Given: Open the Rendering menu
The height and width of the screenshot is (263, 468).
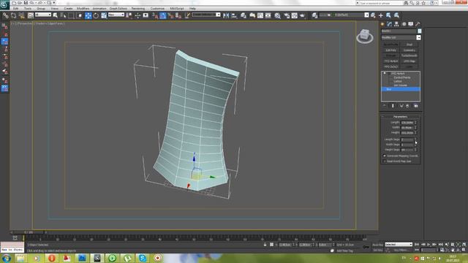Looking at the screenshot, I should pyautogui.click(x=138, y=8).
